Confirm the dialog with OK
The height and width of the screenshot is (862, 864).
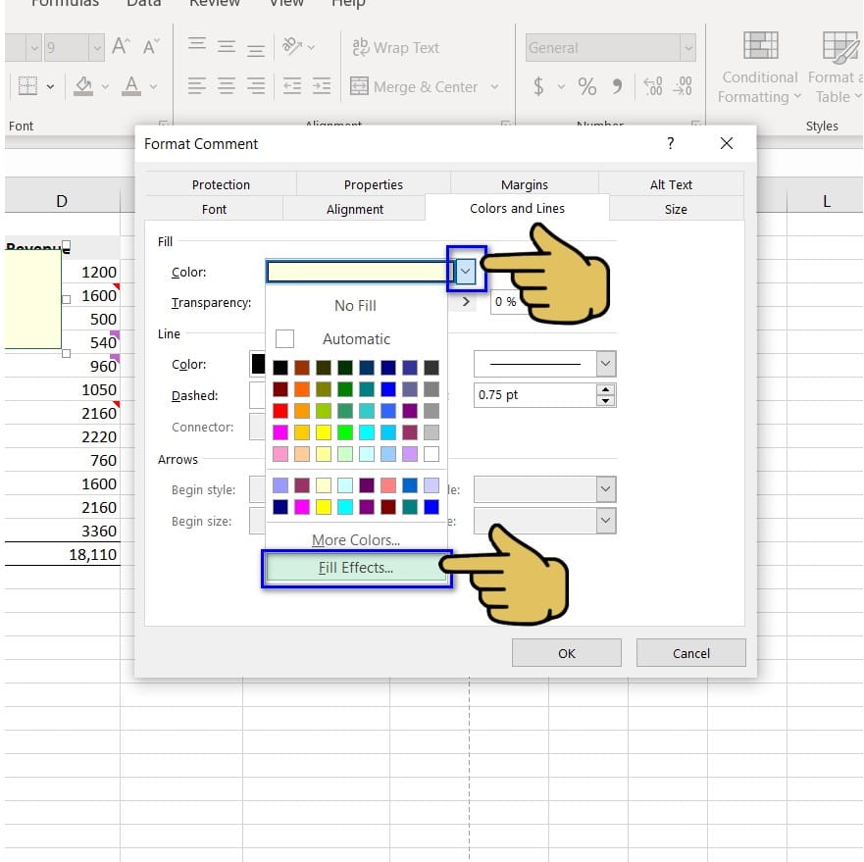point(567,653)
